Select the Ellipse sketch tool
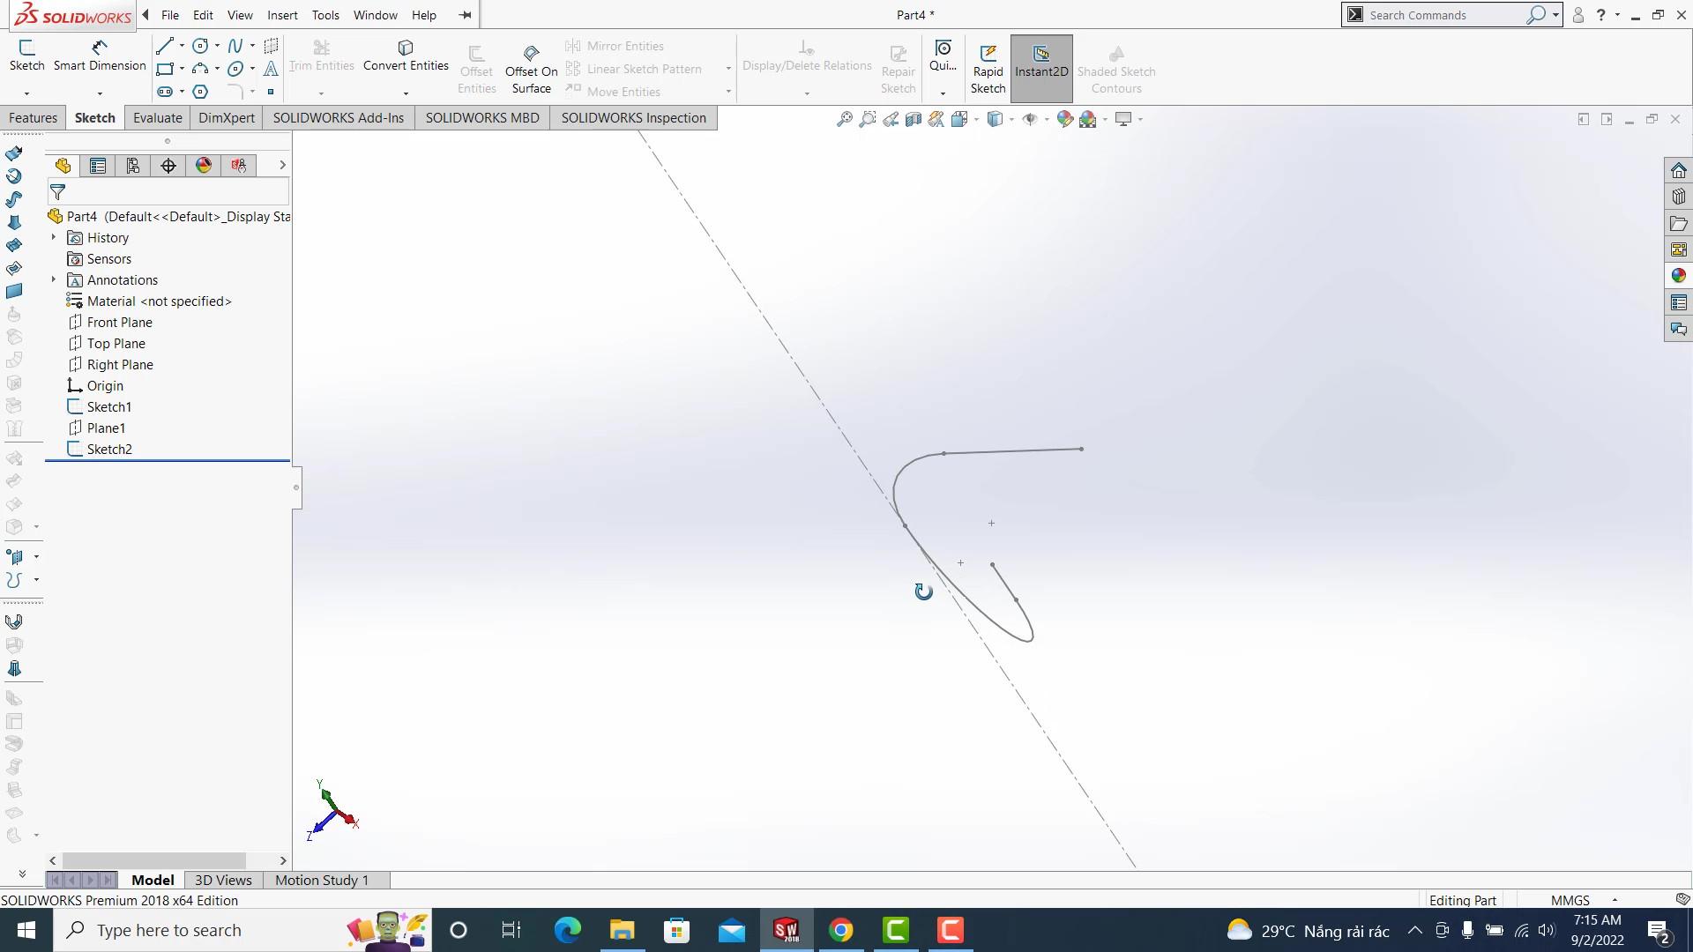 coord(235,69)
